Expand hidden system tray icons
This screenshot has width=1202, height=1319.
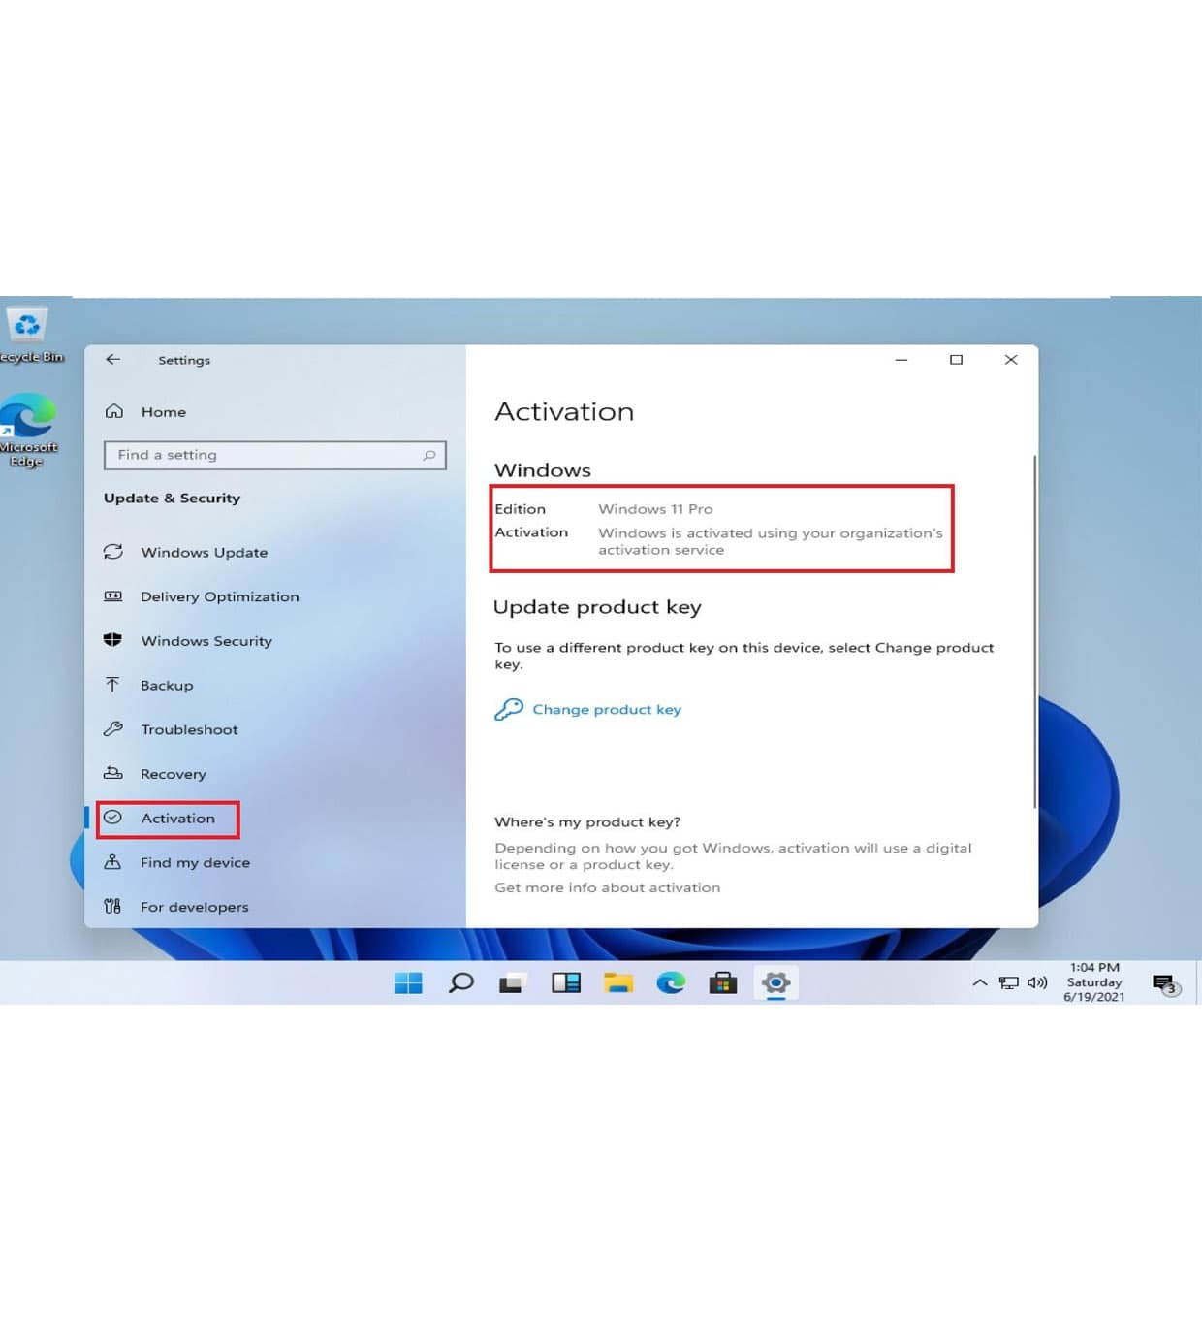(980, 982)
